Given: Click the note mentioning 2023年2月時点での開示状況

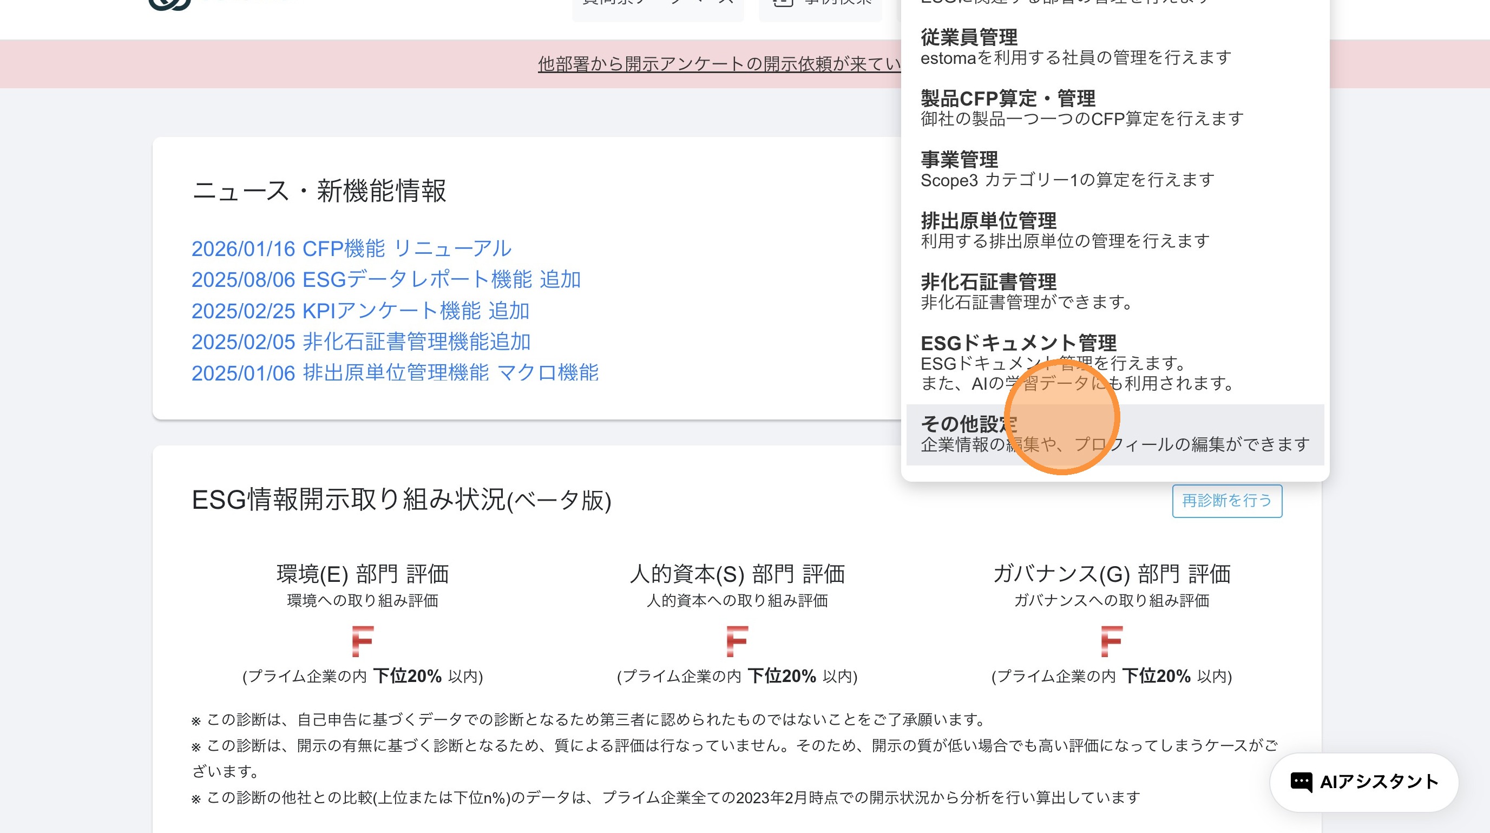Looking at the screenshot, I should (666, 798).
